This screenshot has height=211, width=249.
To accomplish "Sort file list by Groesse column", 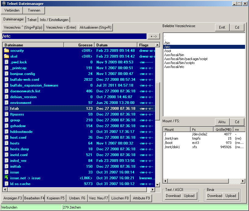I will (x=79, y=45).
